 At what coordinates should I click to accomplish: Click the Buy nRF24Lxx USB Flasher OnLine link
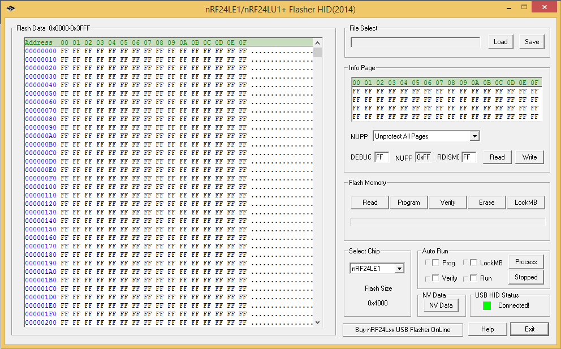[403, 329]
